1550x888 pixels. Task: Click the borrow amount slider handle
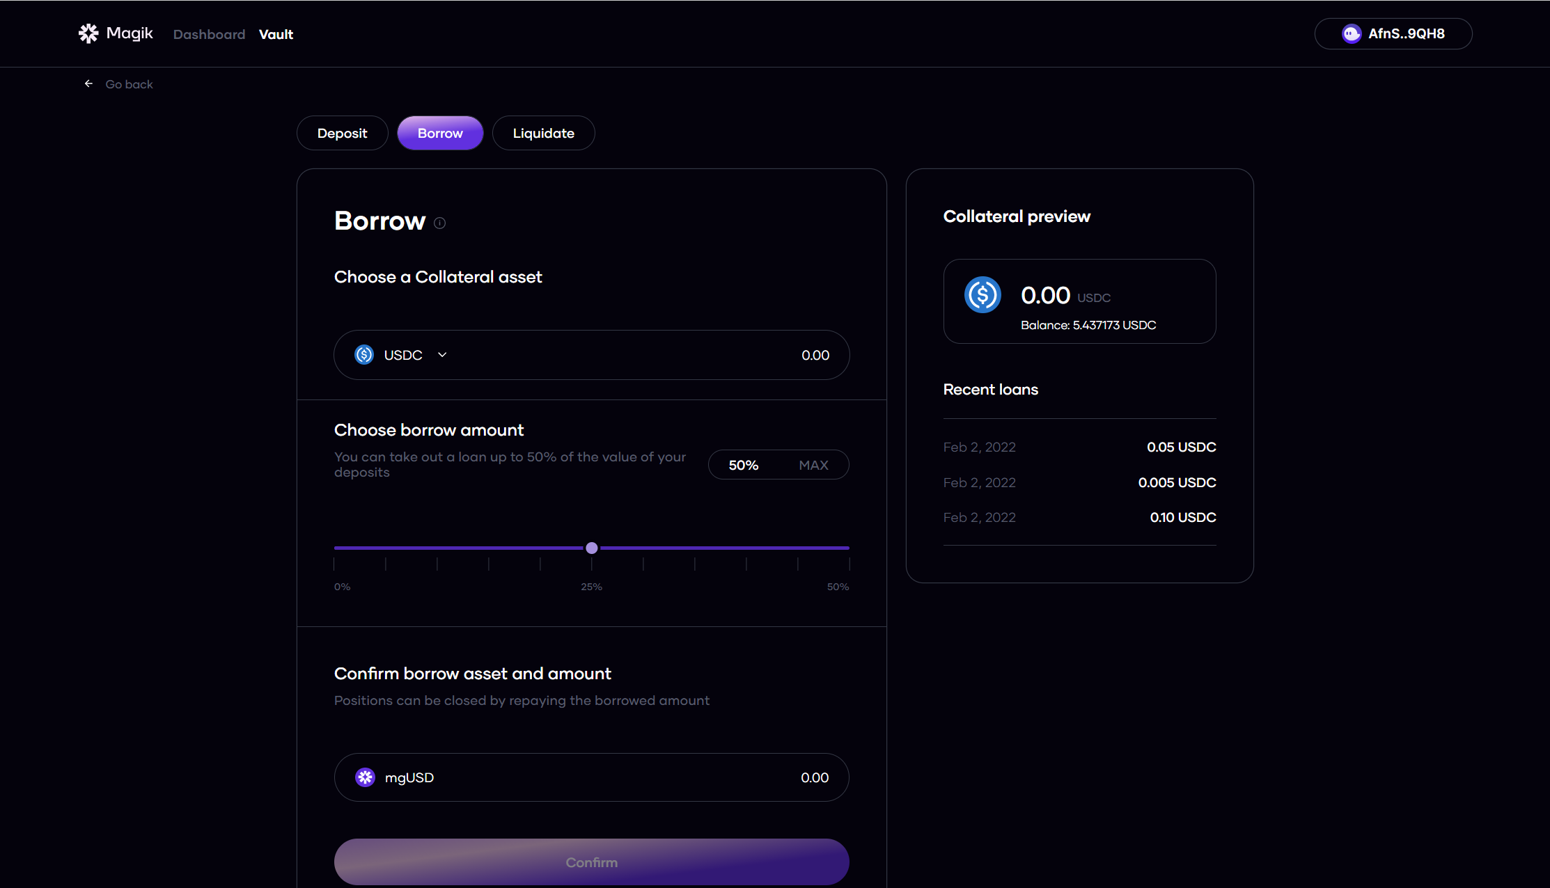592,548
